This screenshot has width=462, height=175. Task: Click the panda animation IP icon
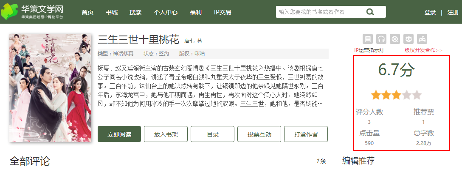click(408, 39)
